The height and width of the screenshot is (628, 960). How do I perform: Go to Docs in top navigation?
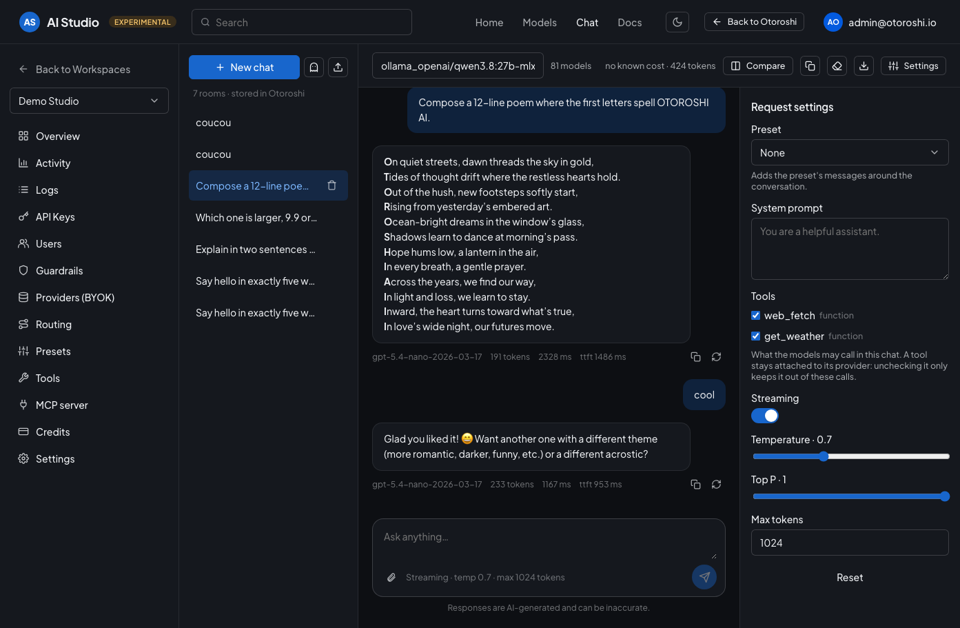point(630,23)
